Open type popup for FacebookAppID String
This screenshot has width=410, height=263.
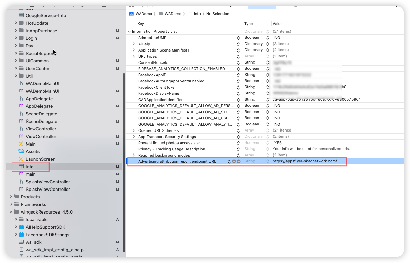pyautogui.click(x=268, y=75)
